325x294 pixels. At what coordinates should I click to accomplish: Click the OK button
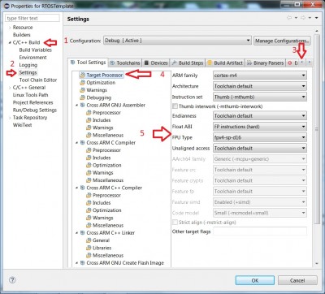[x=255, y=280]
